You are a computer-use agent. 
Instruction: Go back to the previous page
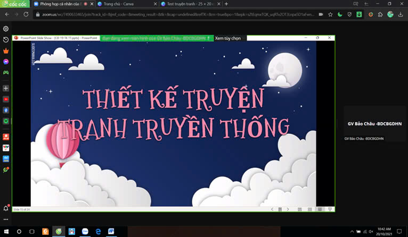pyautogui.click(x=7, y=14)
